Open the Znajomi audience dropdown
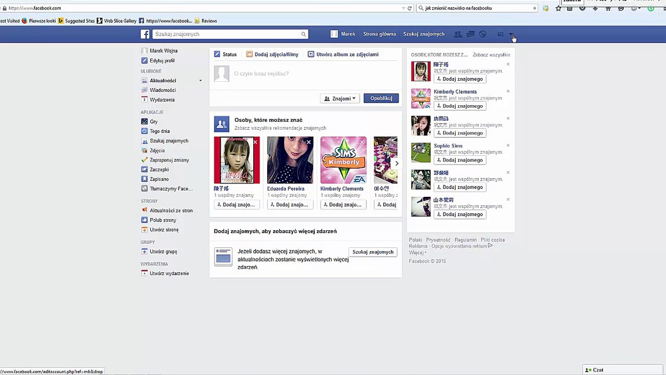This screenshot has width=666, height=375. (x=340, y=98)
